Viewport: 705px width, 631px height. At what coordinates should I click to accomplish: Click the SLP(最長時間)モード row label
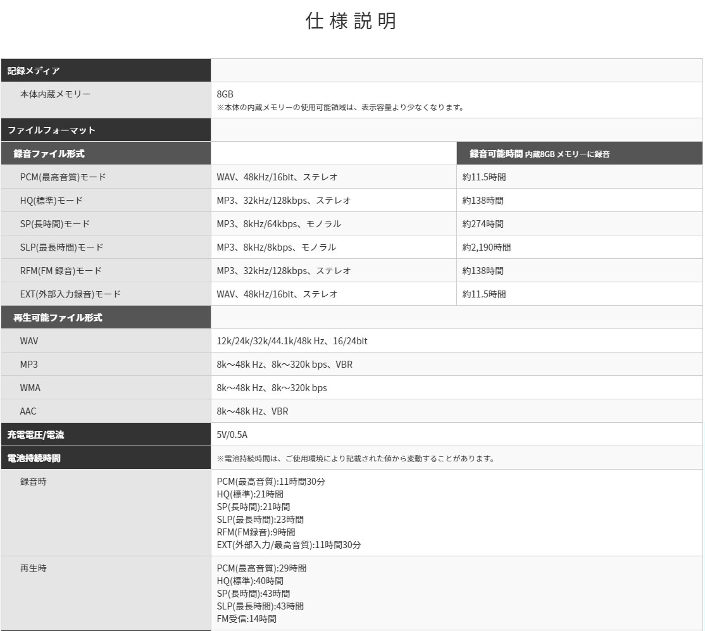coord(61,247)
